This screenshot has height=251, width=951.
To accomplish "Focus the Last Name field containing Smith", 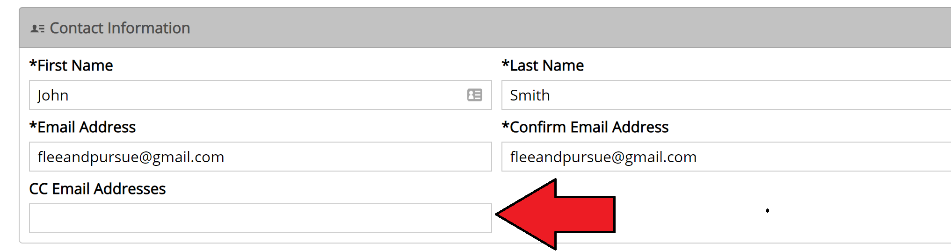I will 726,95.
